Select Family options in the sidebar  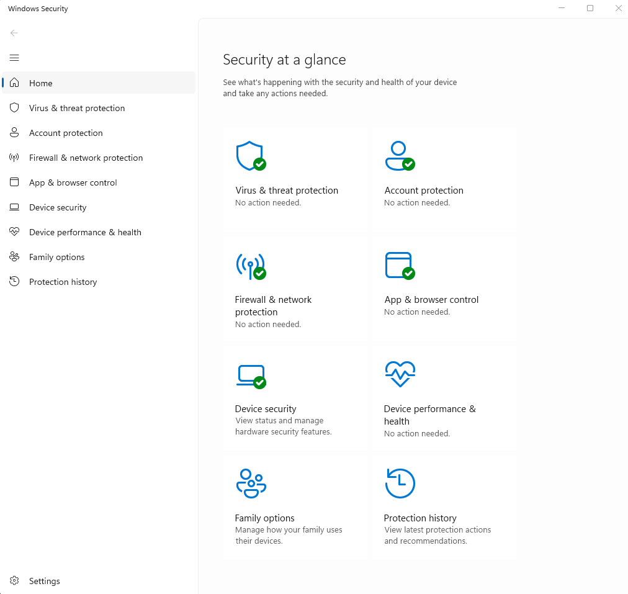pos(99,257)
